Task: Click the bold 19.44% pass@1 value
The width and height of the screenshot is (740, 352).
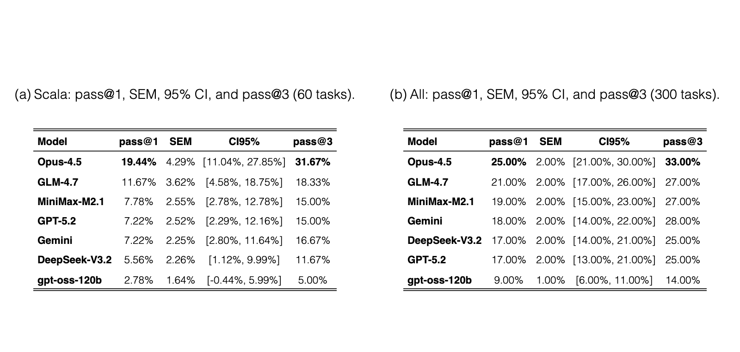Action: click(139, 162)
